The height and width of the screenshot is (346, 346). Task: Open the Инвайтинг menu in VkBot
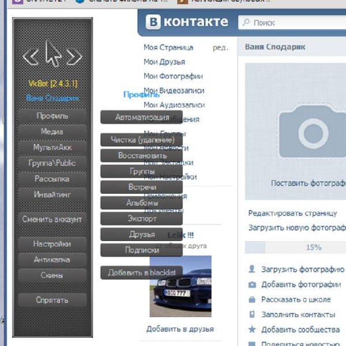click(52, 194)
